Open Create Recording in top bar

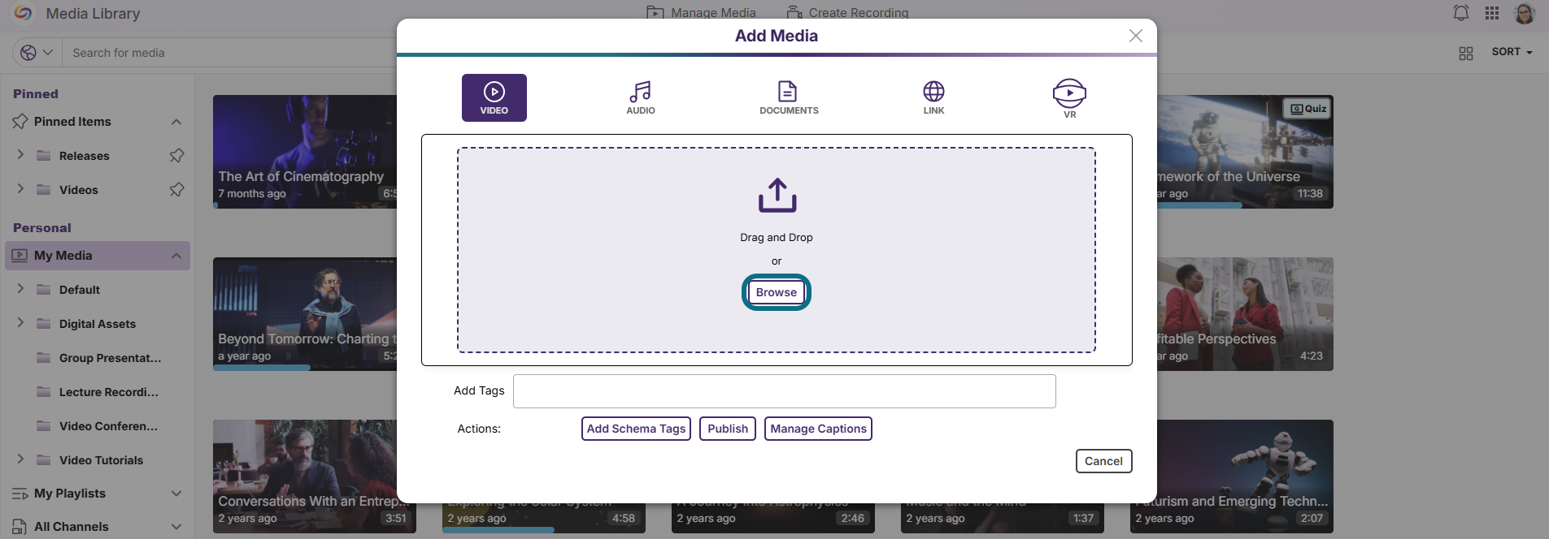(847, 12)
